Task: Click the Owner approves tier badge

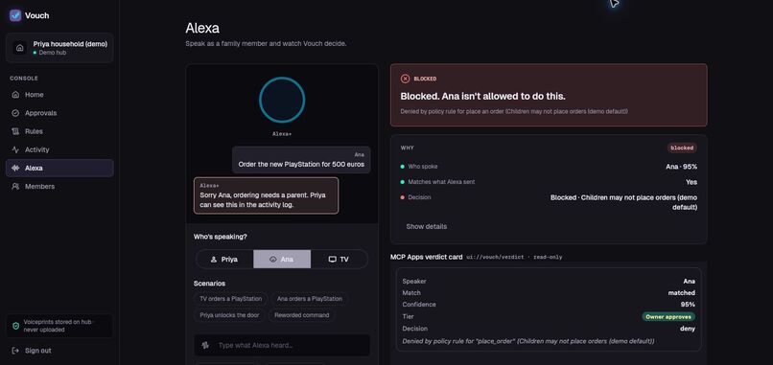Action: (668, 317)
